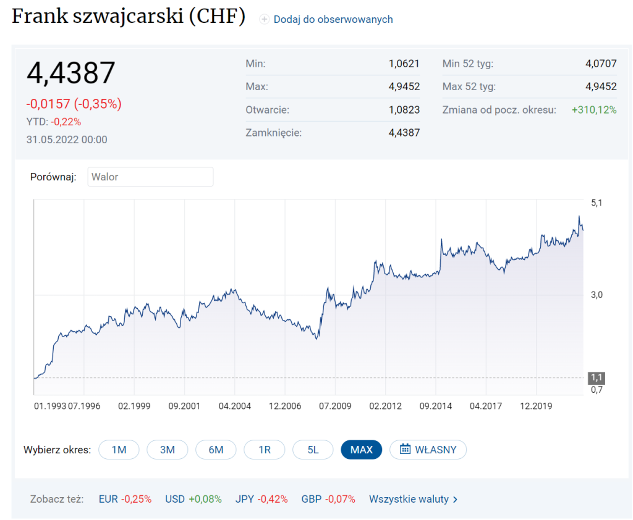Select the 3M period option
The height and width of the screenshot is (520, 633).
coord(167,450)
